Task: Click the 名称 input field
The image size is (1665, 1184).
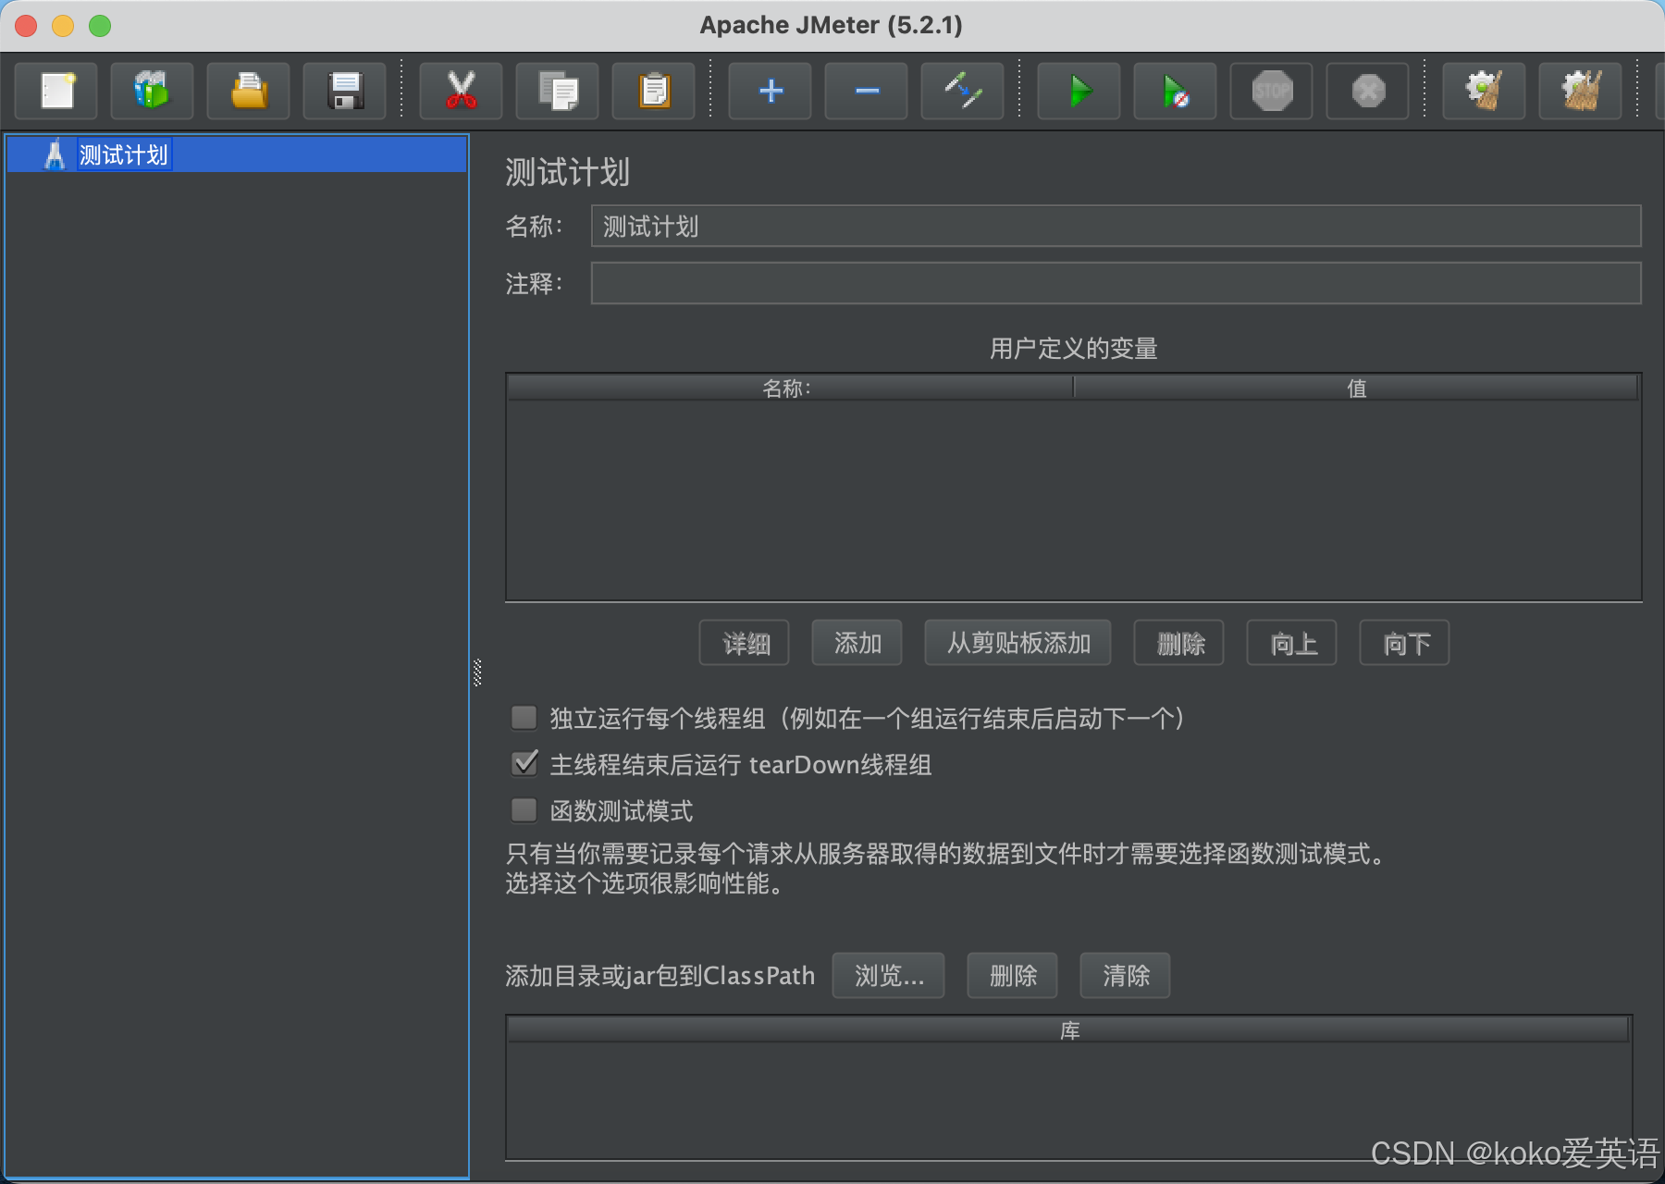Action: click(1116, 226)
